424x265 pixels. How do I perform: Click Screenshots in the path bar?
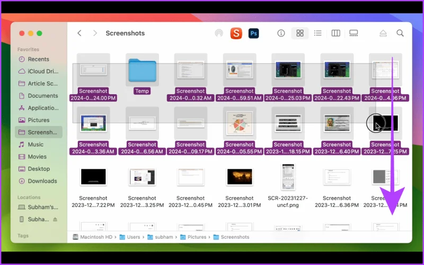[x=231, y=237]
